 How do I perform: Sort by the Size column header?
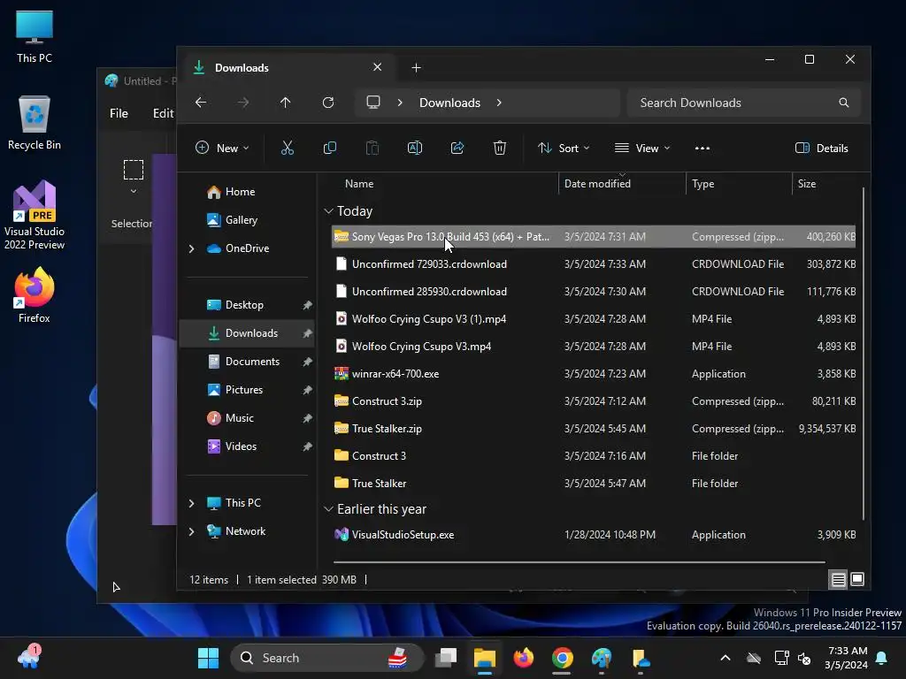807,184
